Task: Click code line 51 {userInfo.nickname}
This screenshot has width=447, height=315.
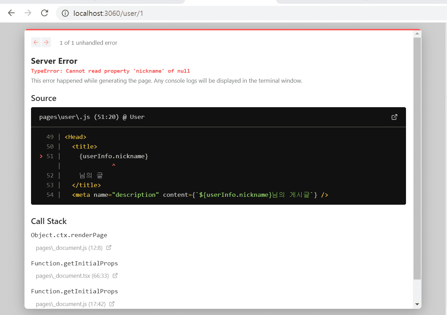Action: pyautogui.click(x=113, y=156)
